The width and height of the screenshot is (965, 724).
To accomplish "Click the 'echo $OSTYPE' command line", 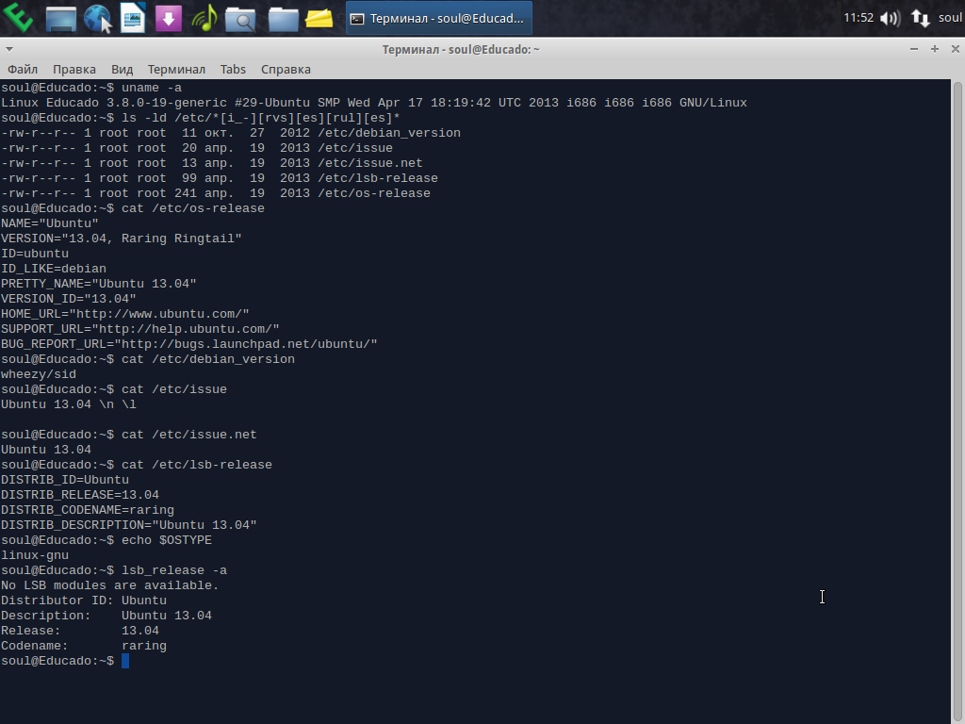I will 106,540.
